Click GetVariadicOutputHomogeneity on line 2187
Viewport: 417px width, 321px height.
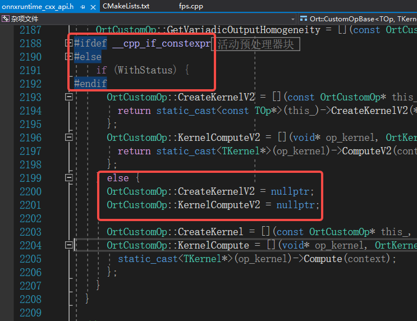click(244, 30)
